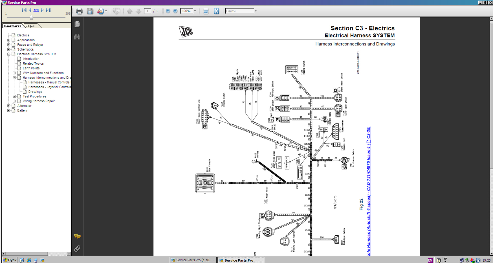
Task: Open the attachments paperclip panel
Action: (x=77, y=249)
